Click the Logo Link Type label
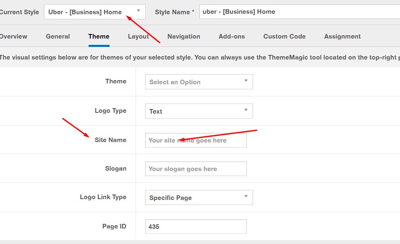Image resolution: width=400 pixels, height=244 pixels. click(103, 197)
